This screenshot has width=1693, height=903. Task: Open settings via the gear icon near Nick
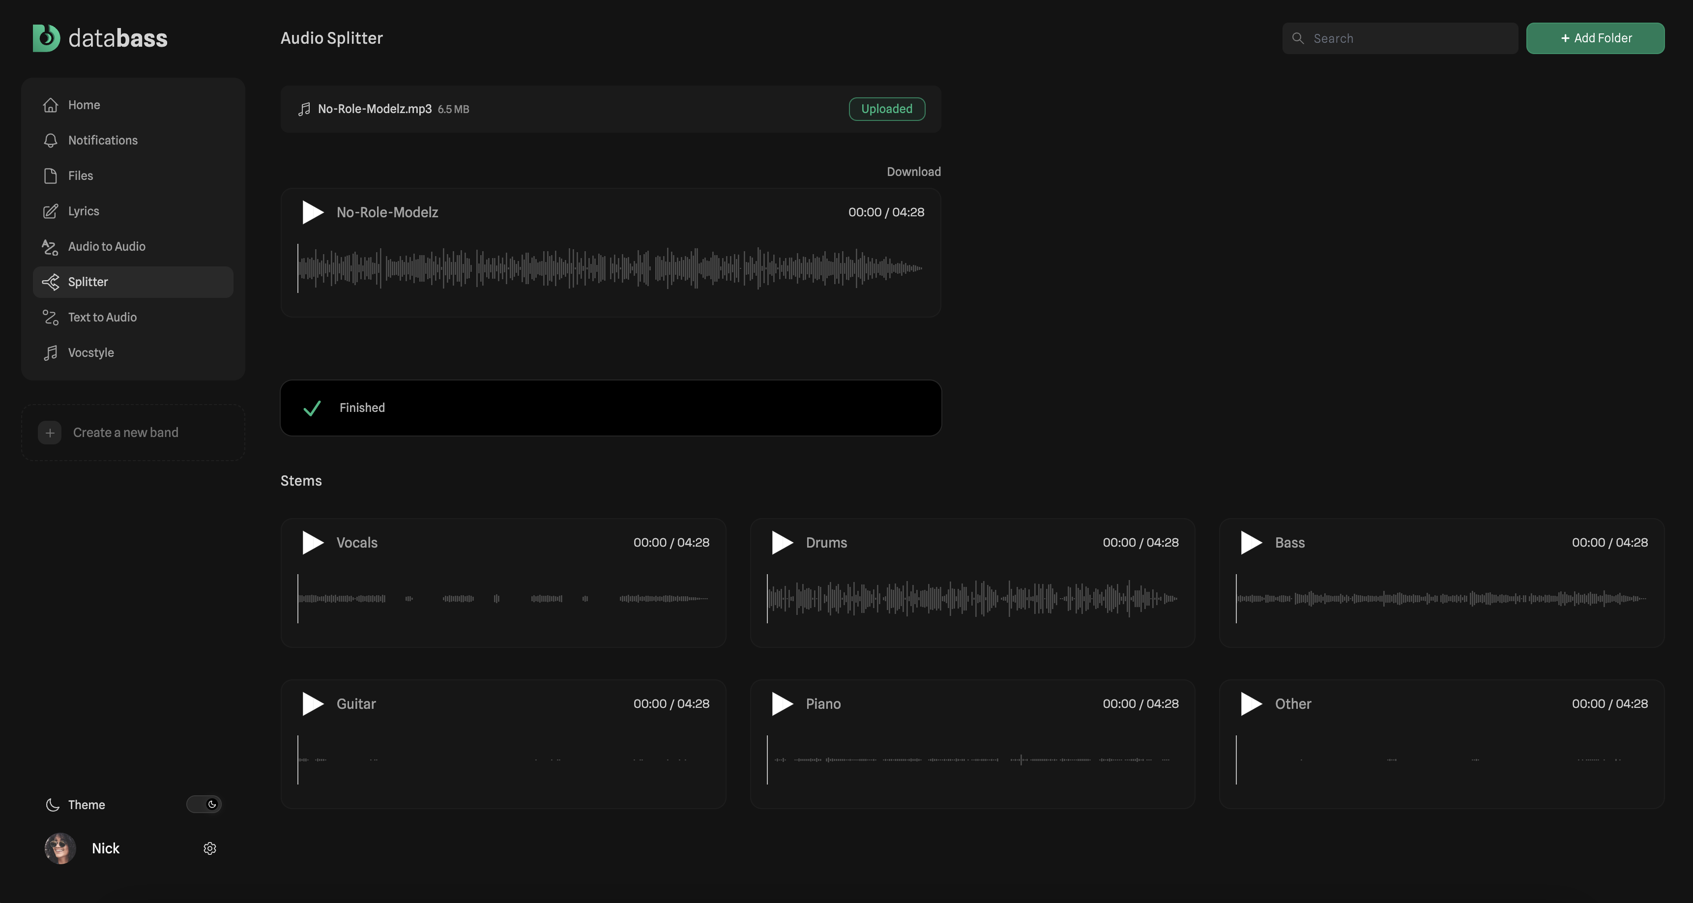[209, 848]
